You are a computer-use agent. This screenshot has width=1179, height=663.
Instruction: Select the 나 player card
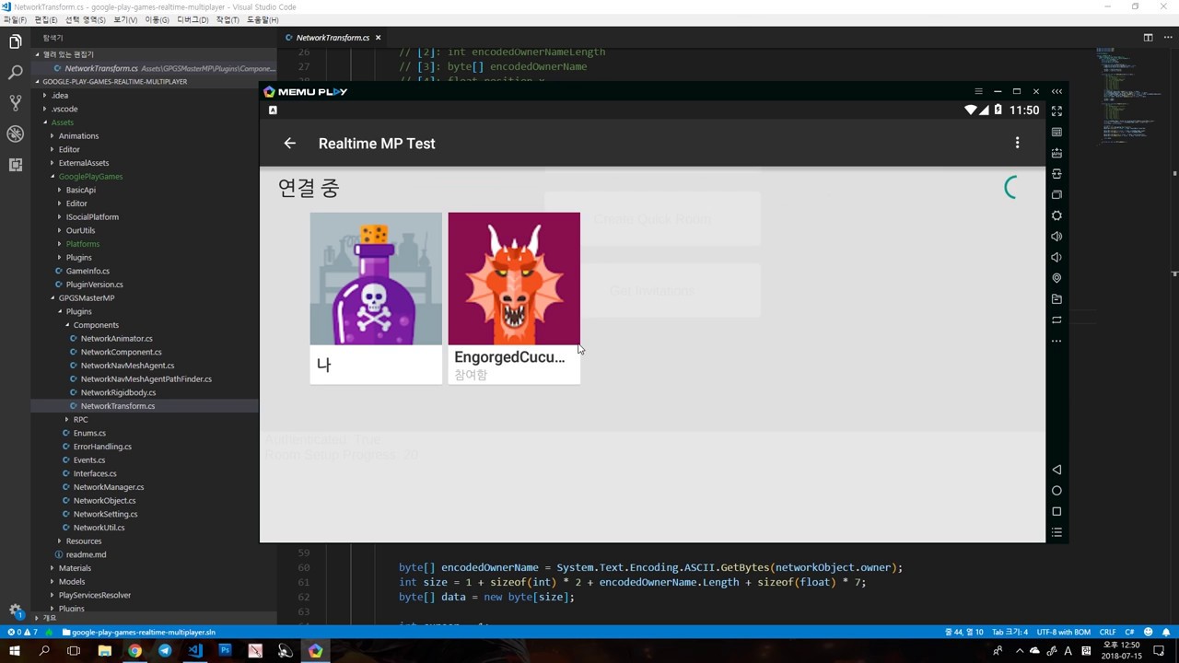[376, 298]
